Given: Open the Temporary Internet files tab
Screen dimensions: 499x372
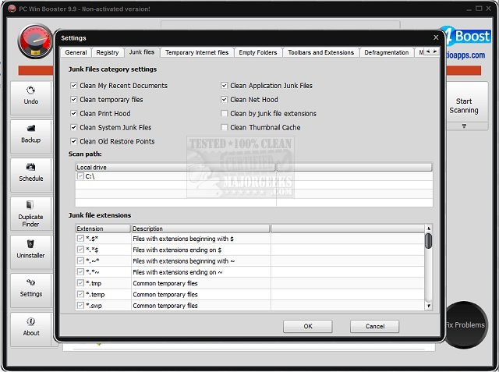Looking at the screenshot, I should (x=196, y=52).
